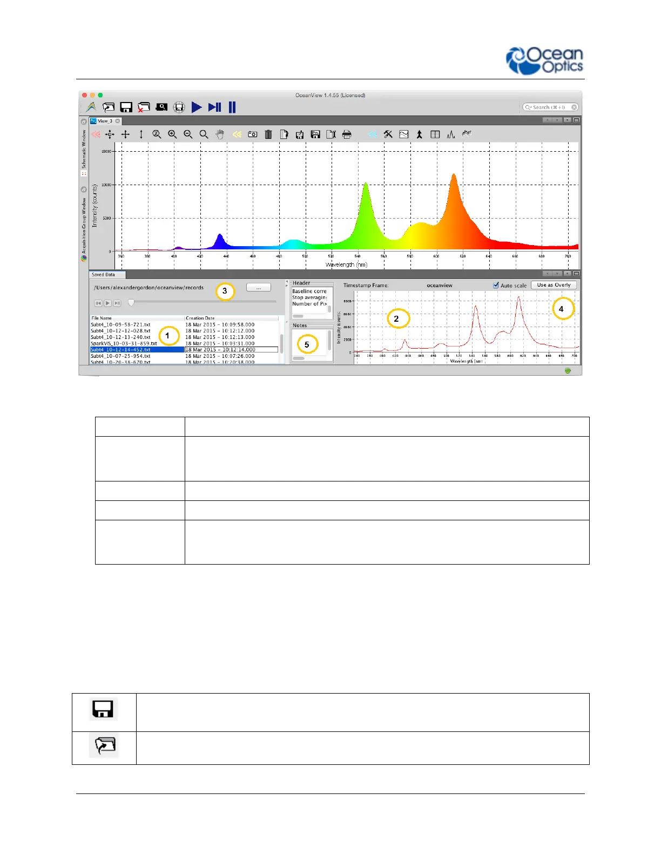
Task: Select file Subt4_10-12-12-028.txt
Action: [120, 331]
